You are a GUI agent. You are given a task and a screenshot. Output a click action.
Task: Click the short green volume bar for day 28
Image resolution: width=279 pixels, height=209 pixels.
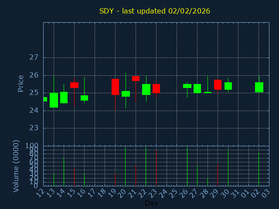pyautogui.click(x=208, y=182)
